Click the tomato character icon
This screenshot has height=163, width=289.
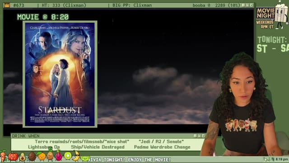coord(13,157)
